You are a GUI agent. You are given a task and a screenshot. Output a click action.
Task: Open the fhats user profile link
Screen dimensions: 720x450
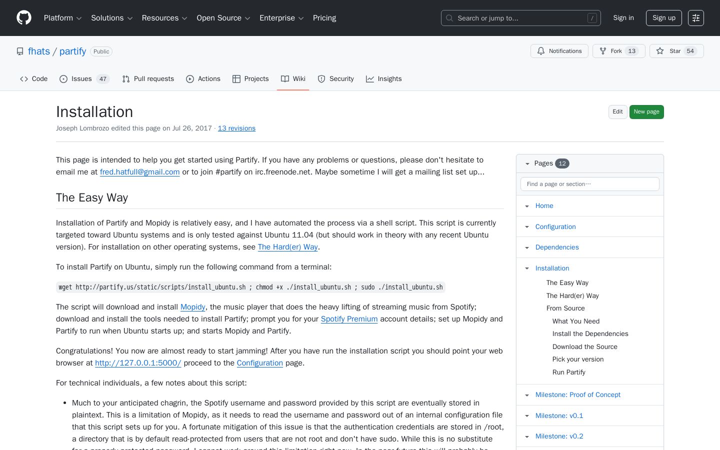tap(39, 51)
